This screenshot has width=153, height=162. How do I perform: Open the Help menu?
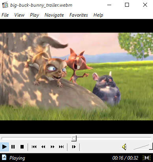pyautogui.click(x=98, y=15)
